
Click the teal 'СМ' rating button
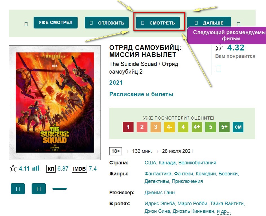tap(238, 127)
